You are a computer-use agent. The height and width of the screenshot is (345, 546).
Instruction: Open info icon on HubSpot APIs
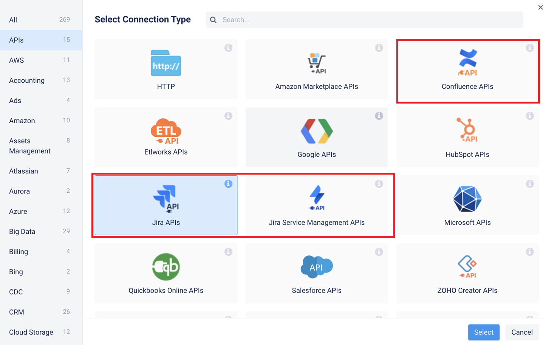point(530,116)
